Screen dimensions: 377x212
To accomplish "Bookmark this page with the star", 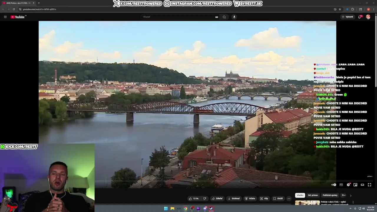I will coord(340,9).
